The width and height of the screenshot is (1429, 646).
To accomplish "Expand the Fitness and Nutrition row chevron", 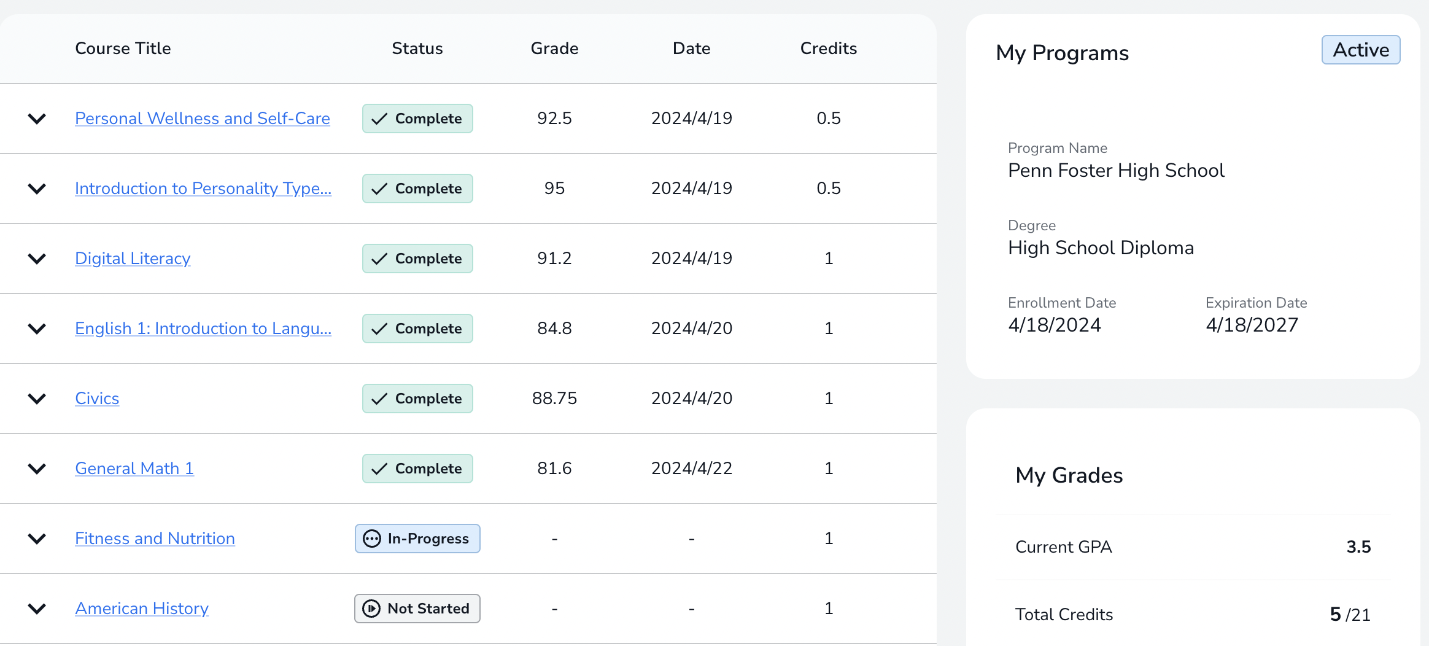I will click(x=37, y=539).
